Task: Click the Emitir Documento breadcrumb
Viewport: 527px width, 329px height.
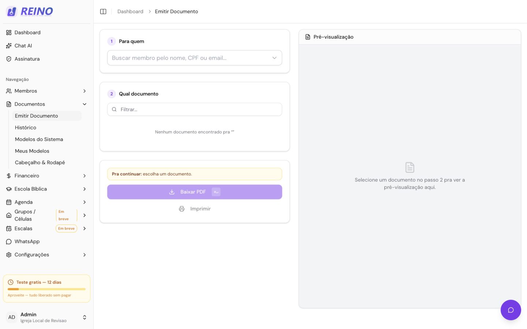Action: tap(176, 12)
